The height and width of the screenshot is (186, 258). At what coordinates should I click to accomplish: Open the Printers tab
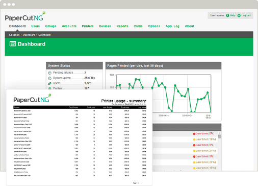88,26
